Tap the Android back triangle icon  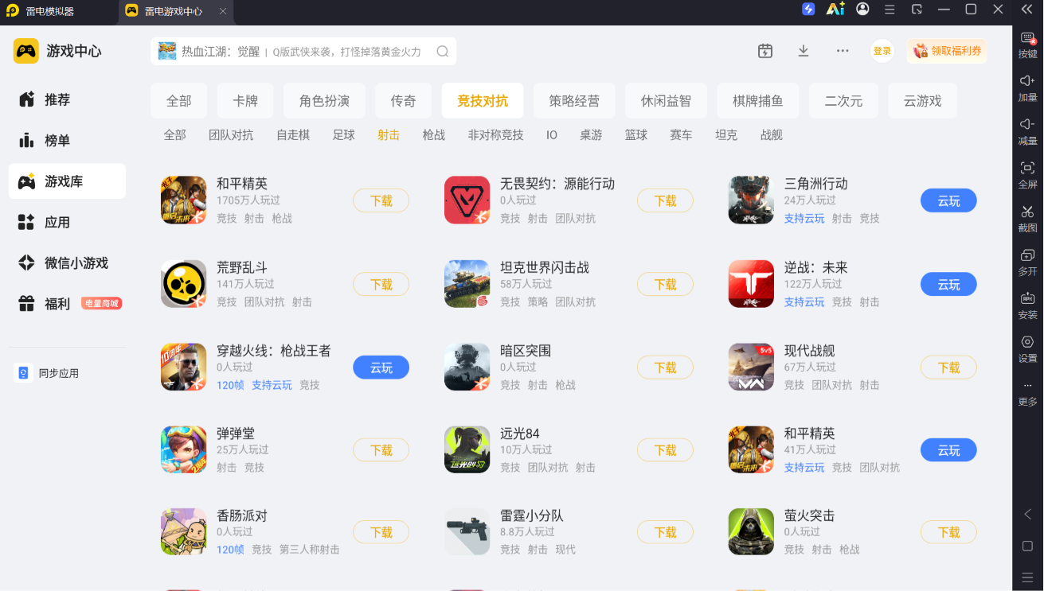coord(1027,515)
